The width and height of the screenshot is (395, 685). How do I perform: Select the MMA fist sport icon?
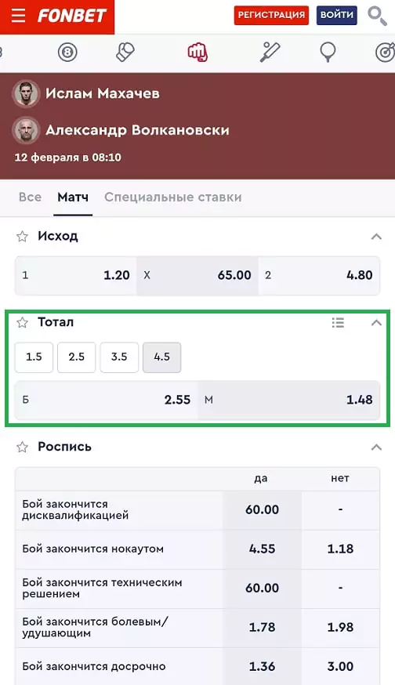coord(197,53)
